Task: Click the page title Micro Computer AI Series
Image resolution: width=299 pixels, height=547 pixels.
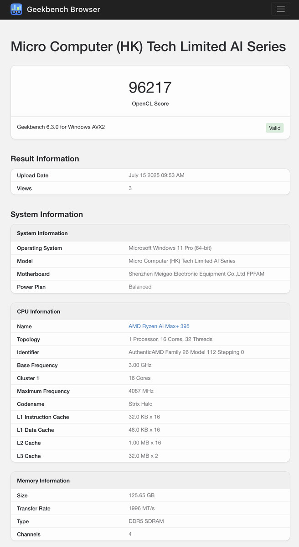Action: [148, 46]
